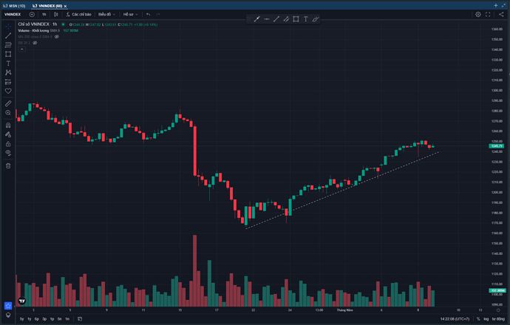The image size is (510, 325).
Task: Select the VNINDEX (60) tab
Action: tap(47, 4)
